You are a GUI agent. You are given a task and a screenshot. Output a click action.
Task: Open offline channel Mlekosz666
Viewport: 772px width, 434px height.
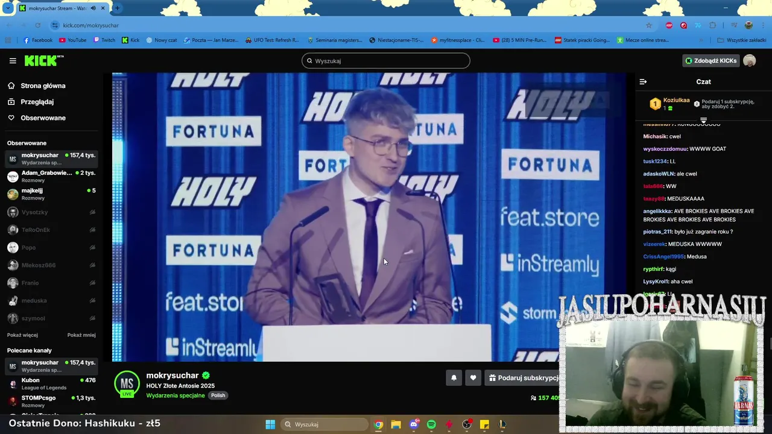51,265
